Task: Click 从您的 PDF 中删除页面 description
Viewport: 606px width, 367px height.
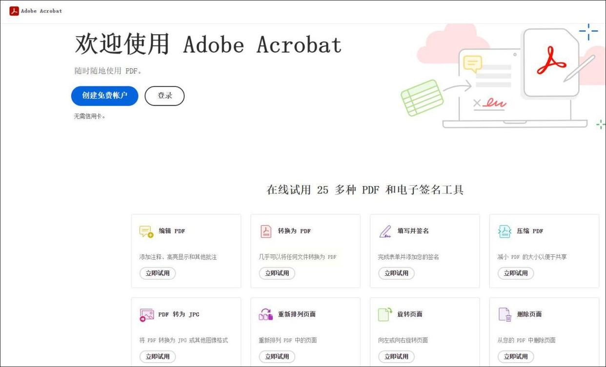Action: [526, 340]
